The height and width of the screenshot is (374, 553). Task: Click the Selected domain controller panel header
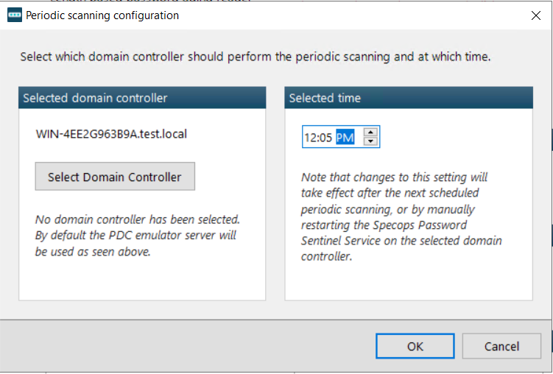(x=142, y=98)
